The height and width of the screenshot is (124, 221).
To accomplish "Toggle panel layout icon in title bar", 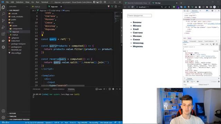I will (97, 2).
